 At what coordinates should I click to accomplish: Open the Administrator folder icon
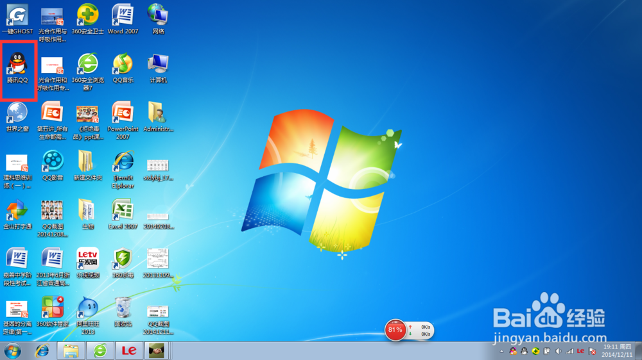(158, 117)
